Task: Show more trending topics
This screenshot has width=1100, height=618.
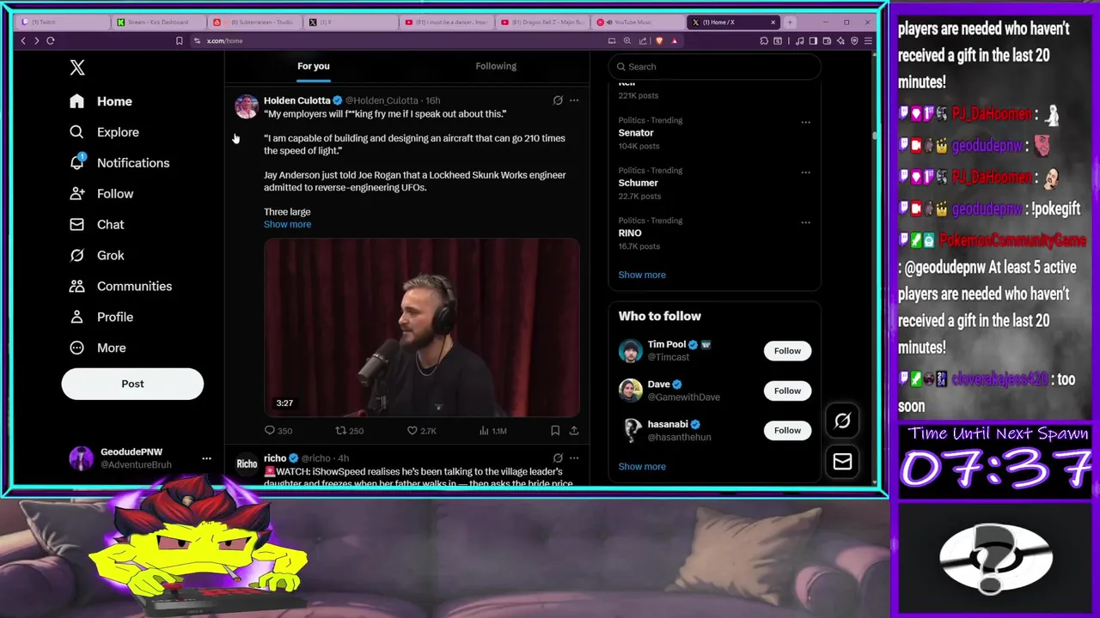Action: coord(642,275)
